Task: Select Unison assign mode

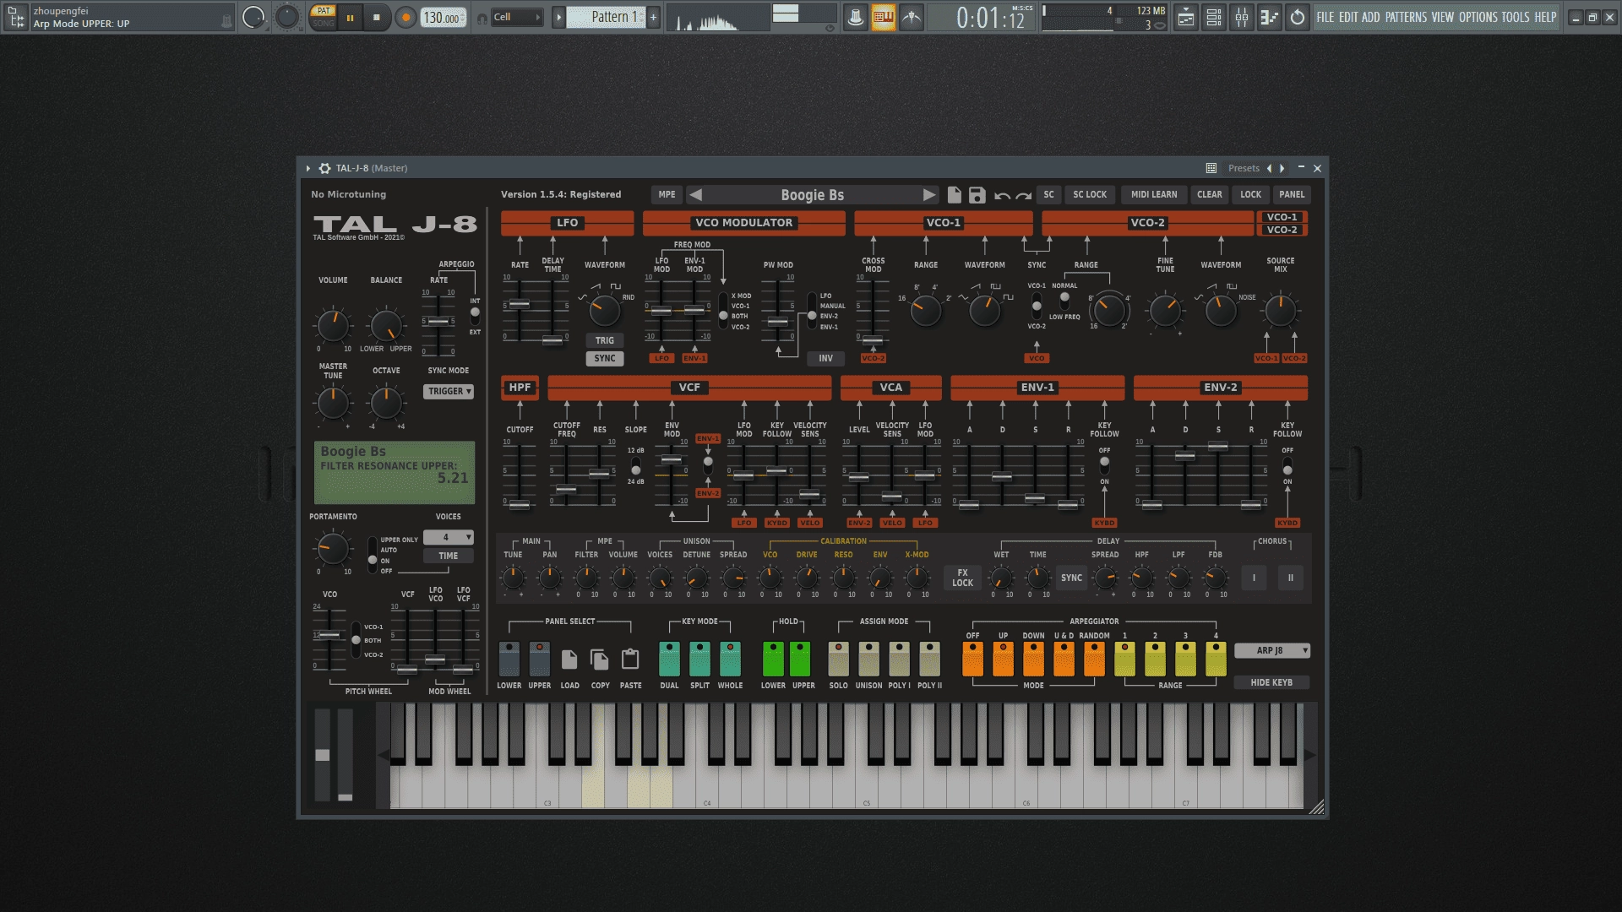Action: coord(868,659)
